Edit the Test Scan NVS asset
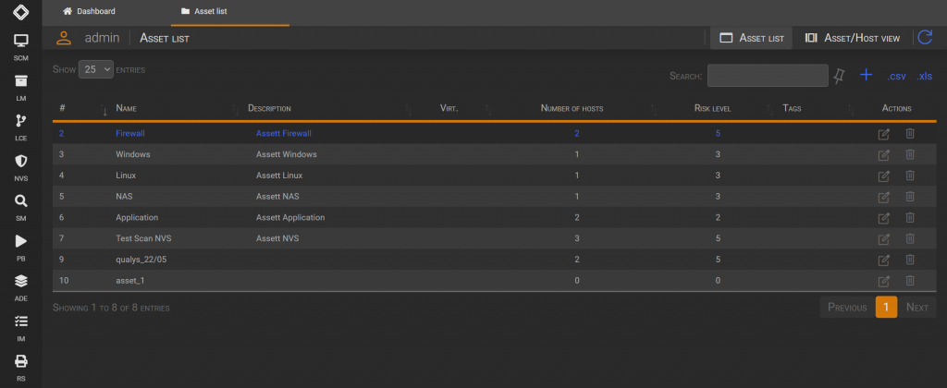This screenshot has height=388, width=947. point(883,239)
